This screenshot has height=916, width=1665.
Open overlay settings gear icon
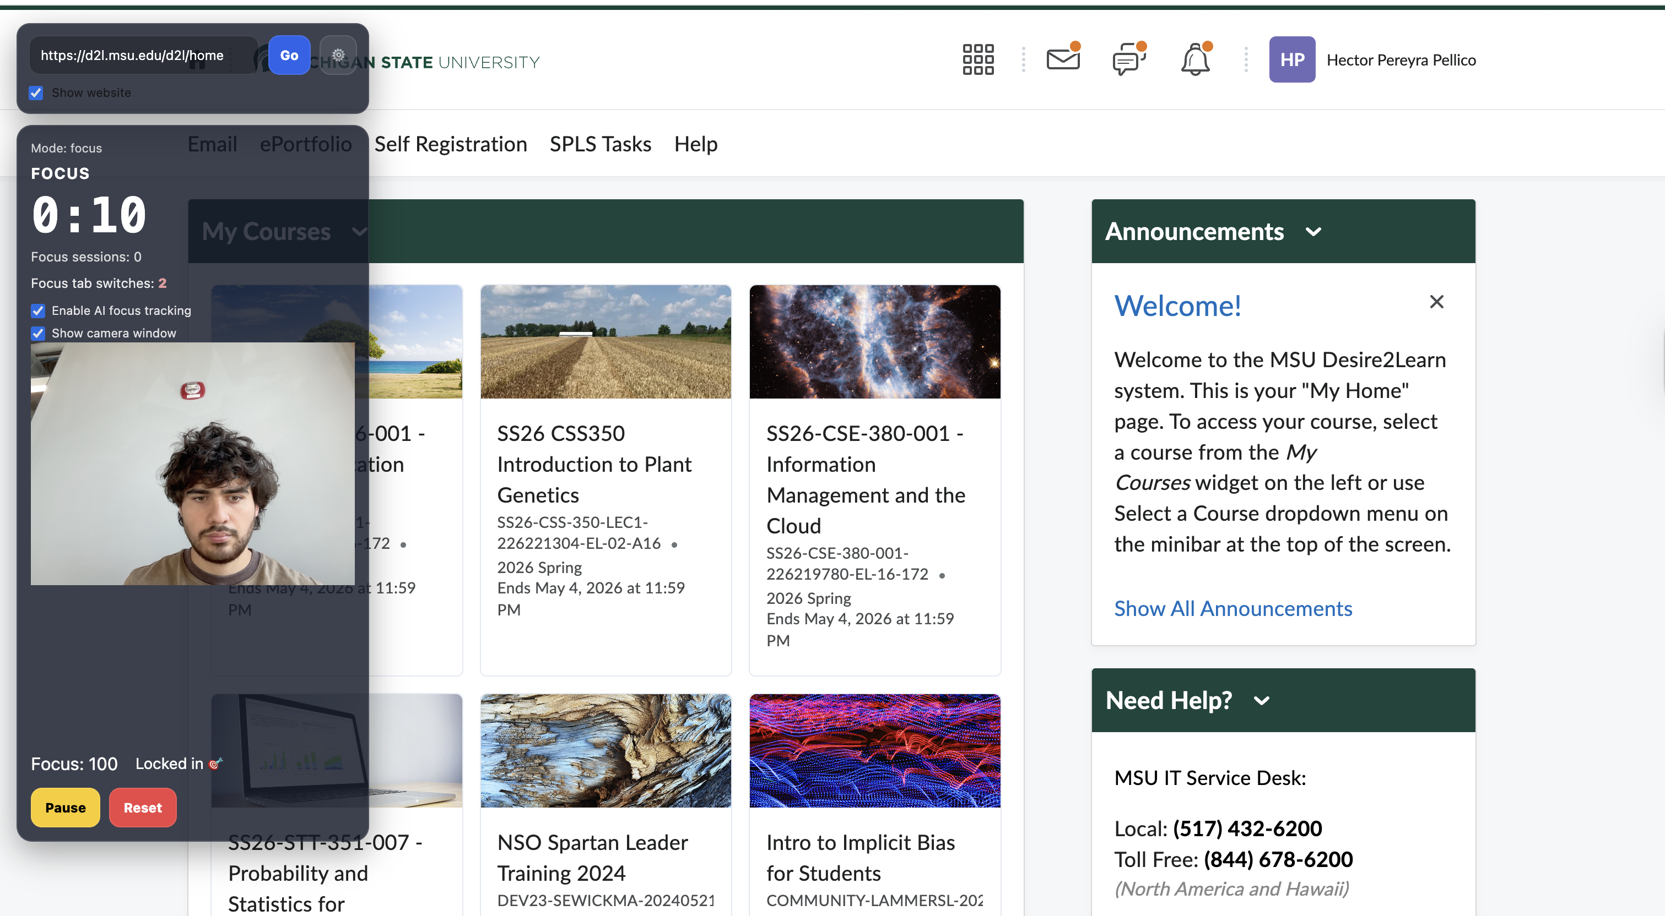coord(338,55)
